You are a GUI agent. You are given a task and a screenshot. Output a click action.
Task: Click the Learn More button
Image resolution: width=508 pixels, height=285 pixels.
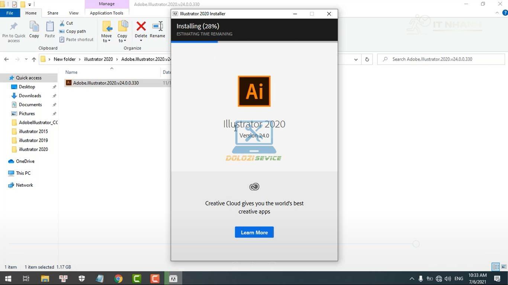point(254,232)
